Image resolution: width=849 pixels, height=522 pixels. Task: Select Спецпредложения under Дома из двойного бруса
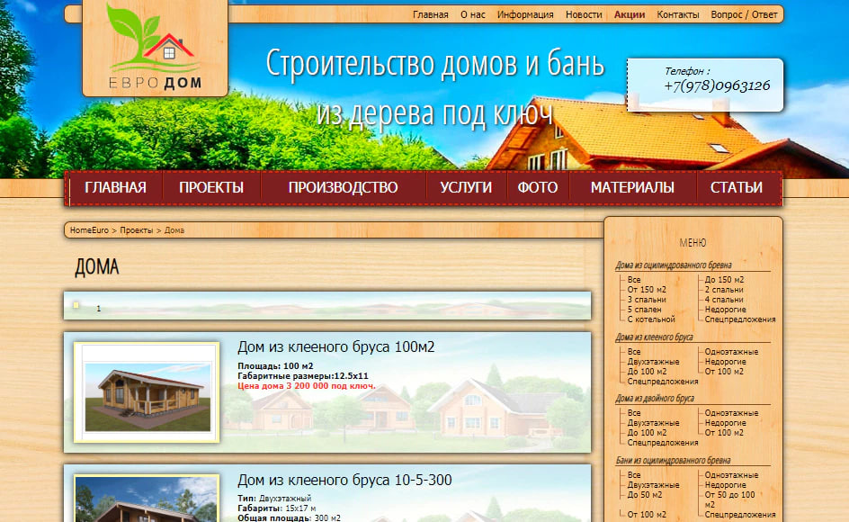663,442
